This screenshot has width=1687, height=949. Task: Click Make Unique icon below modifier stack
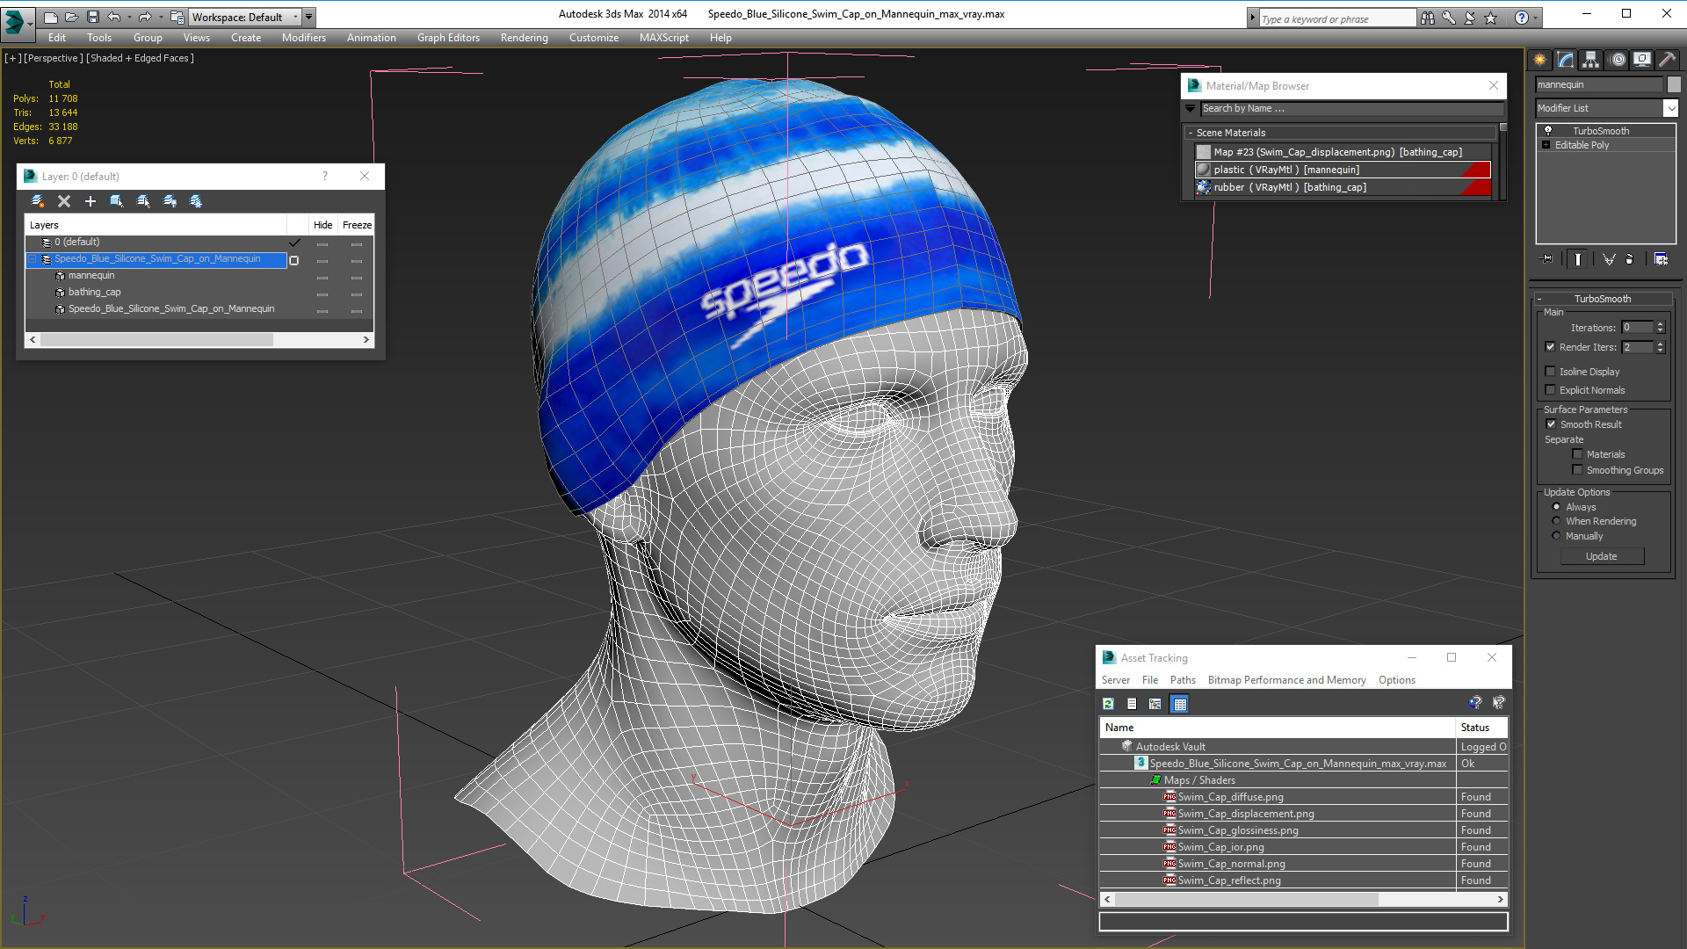(x=1609, y=259)
